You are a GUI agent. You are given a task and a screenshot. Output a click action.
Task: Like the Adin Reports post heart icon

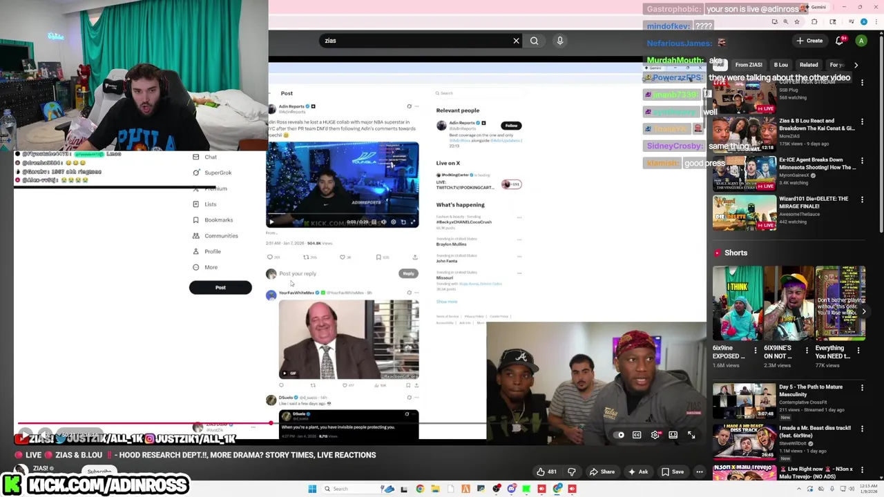click(343, 257)
